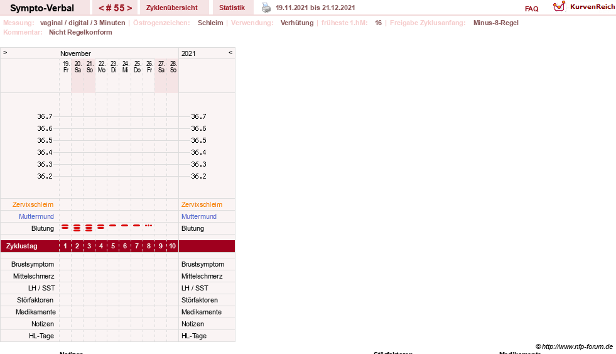Select spotting dots on cycle day 8
Image resolution: width=616 pixels, height=354 pixels.
(x=148, y=225)
